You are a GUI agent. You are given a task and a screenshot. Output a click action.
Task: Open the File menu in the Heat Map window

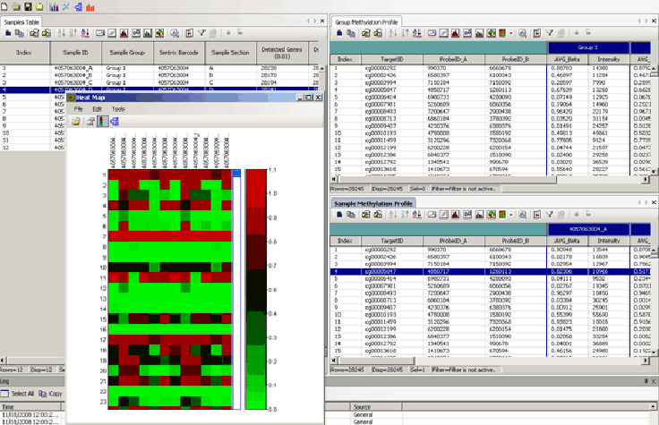[79, 108]
